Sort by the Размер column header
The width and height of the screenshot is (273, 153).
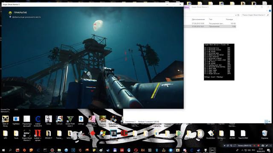[x=229, y=20]
